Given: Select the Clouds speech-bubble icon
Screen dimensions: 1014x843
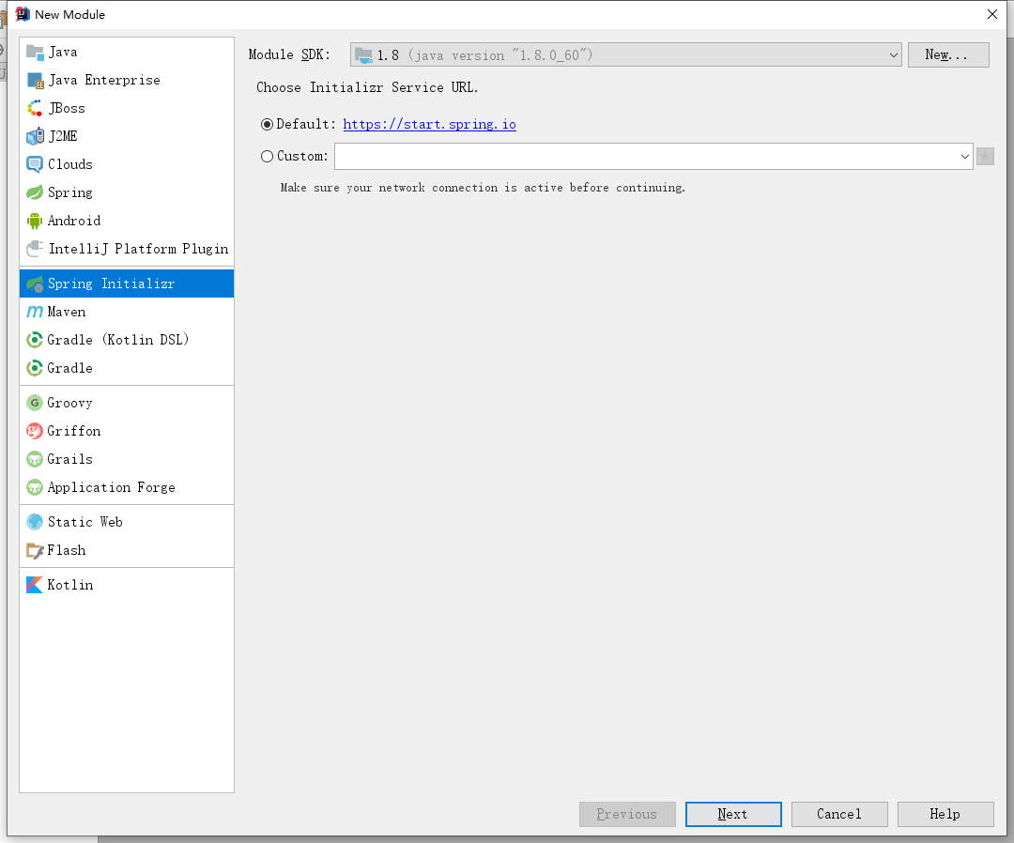Looking at the screenshot, I should (35, 164).
